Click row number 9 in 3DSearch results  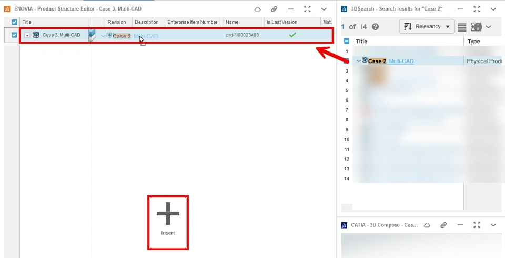click(347, 130)
